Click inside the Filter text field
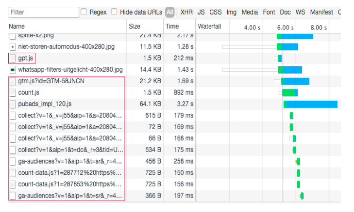This screenshot has height=212, width=354. click(x=43, y=12)
